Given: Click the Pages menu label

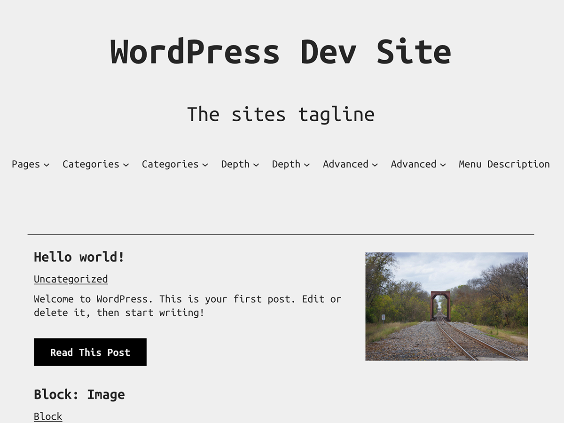Looking at the screenshot, I should coord(25,164).
